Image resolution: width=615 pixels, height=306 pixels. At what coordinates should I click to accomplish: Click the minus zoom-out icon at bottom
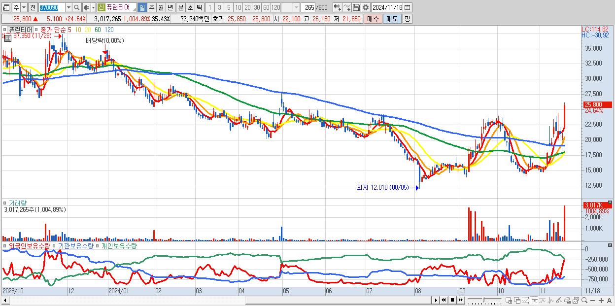coord(592,300)
